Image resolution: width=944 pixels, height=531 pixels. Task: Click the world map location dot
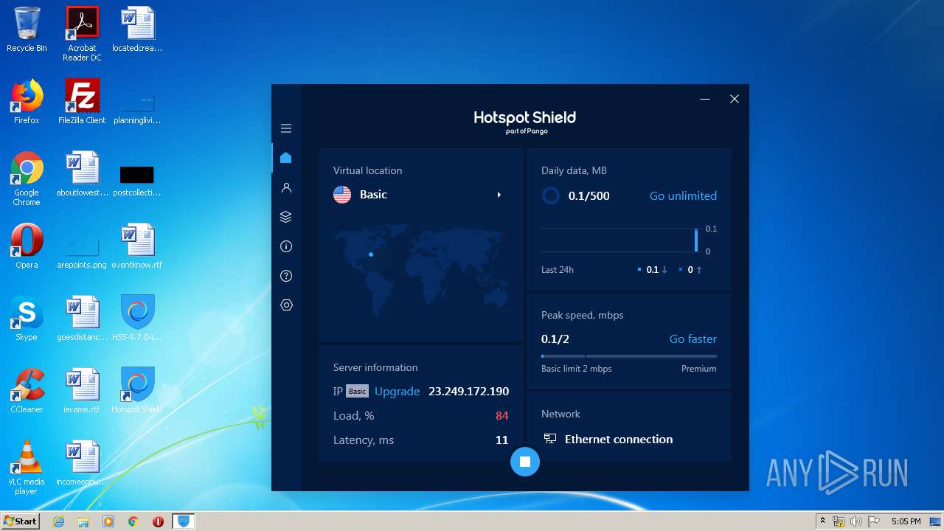[371, 254]
